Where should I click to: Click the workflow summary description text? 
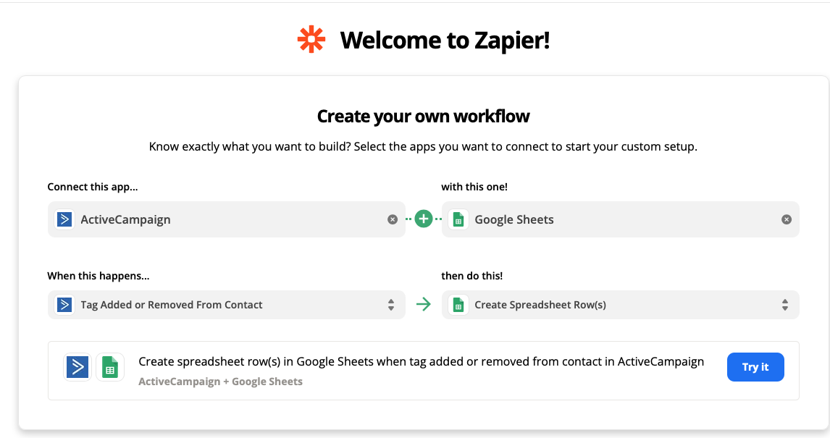(422, 362)
